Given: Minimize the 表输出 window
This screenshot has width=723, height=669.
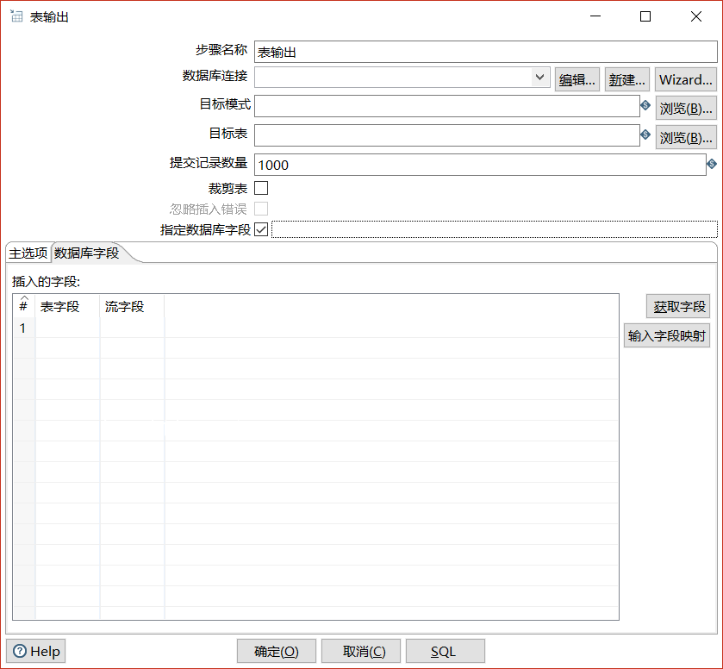Looking at the screenshot, I should tap(595, 16).
